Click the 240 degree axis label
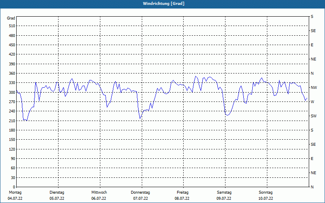The image size is (325, 203). pyautogui.click(x=12, y=111)
